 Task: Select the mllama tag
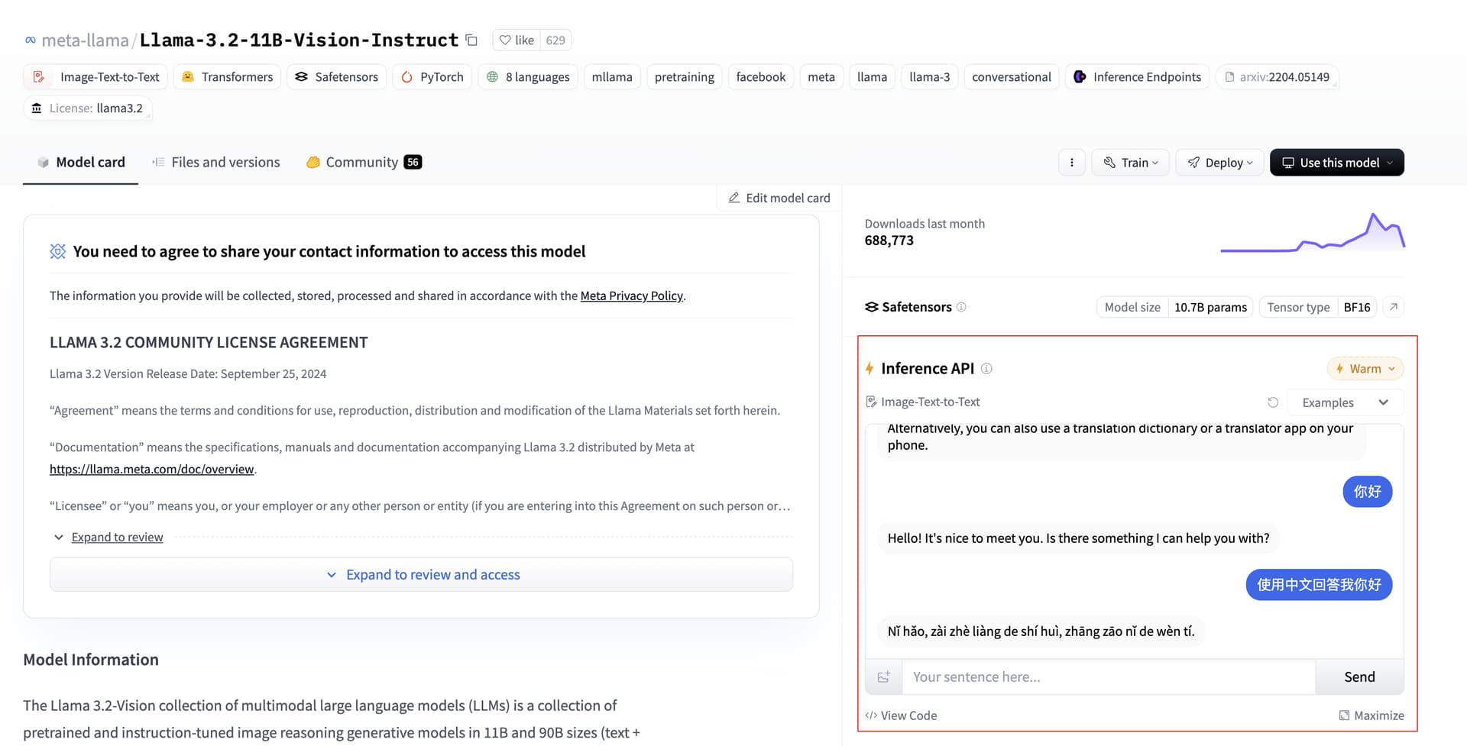pyautogui.click(x=612, y=76)
